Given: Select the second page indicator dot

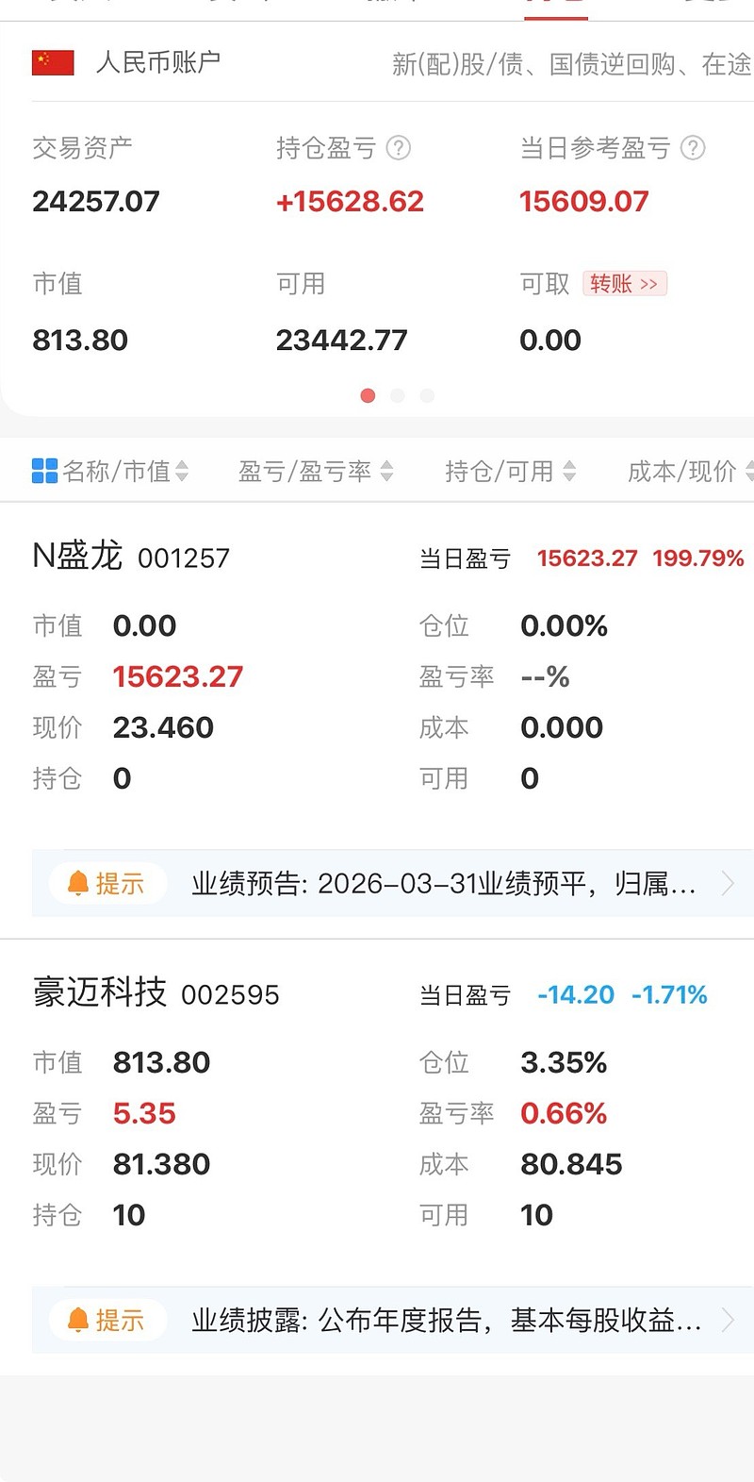Looking at the screenshot, I should point(398,395).
